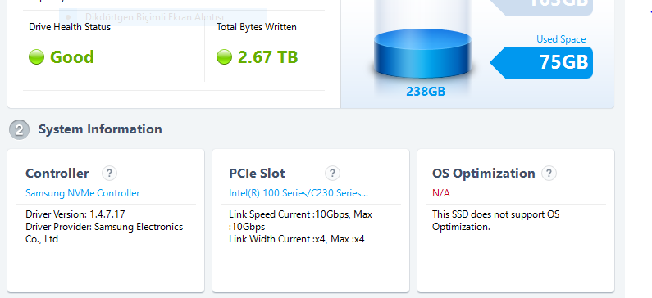Screen dimensions: 652x298
Task: Click the Controller card title
Action: point(57,173)
